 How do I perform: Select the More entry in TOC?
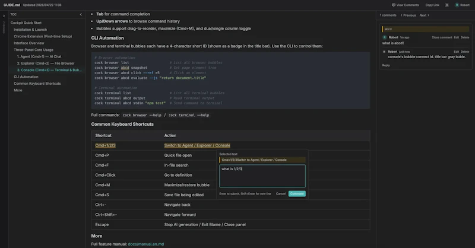(x=18, y=90)
